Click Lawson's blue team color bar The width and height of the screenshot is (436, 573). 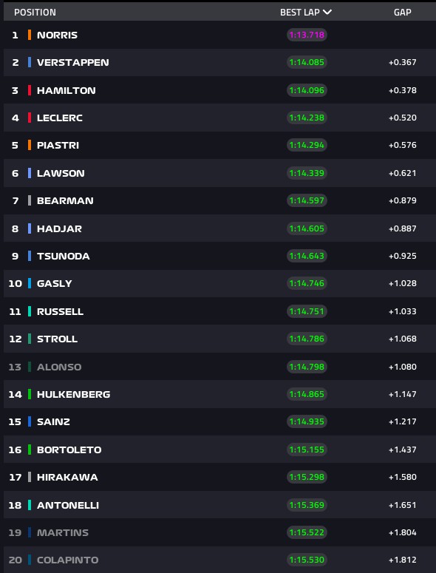coord(30,173)
